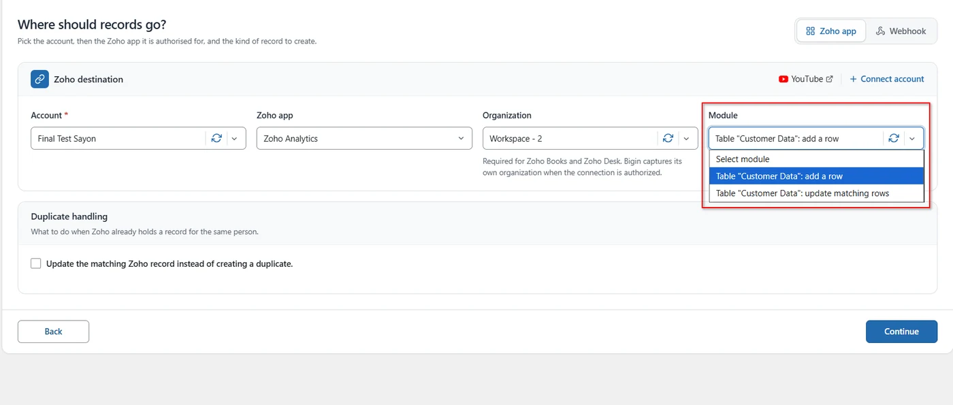Click the Module field label
Screen dimensions: 953x405
[723, 116]
